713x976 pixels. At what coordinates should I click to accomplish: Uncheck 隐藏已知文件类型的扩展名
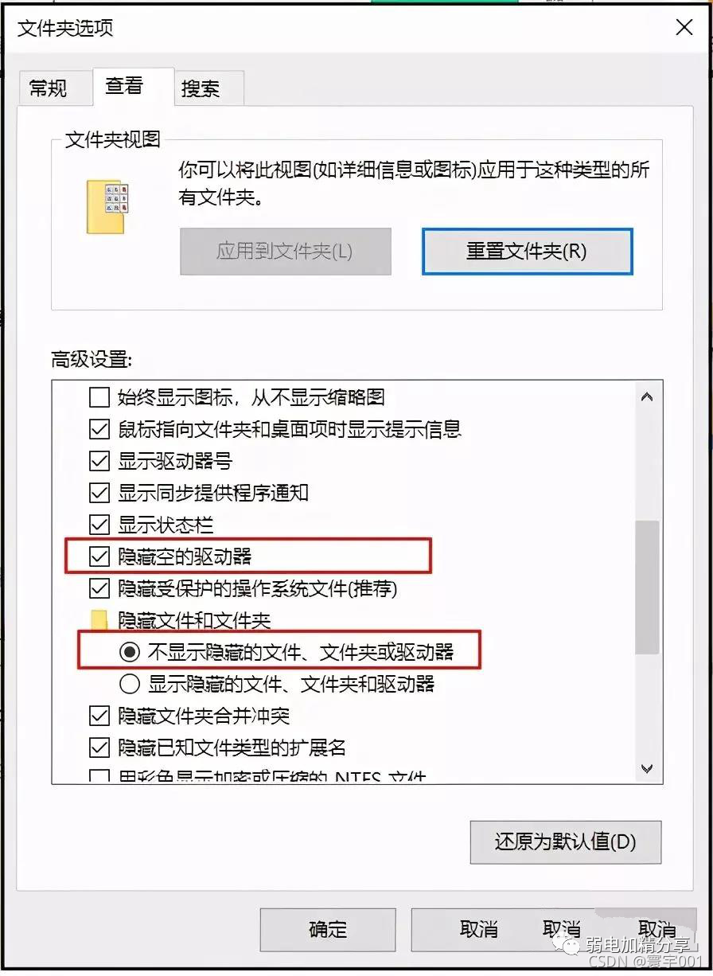coord(99,748)
